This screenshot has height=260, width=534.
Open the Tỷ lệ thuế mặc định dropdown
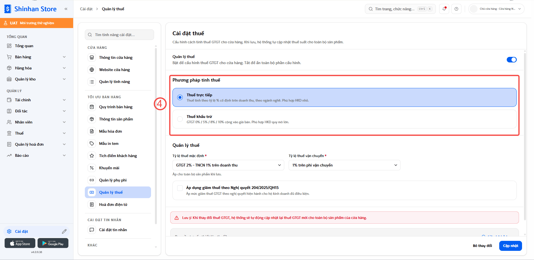(x=228, y=165)
